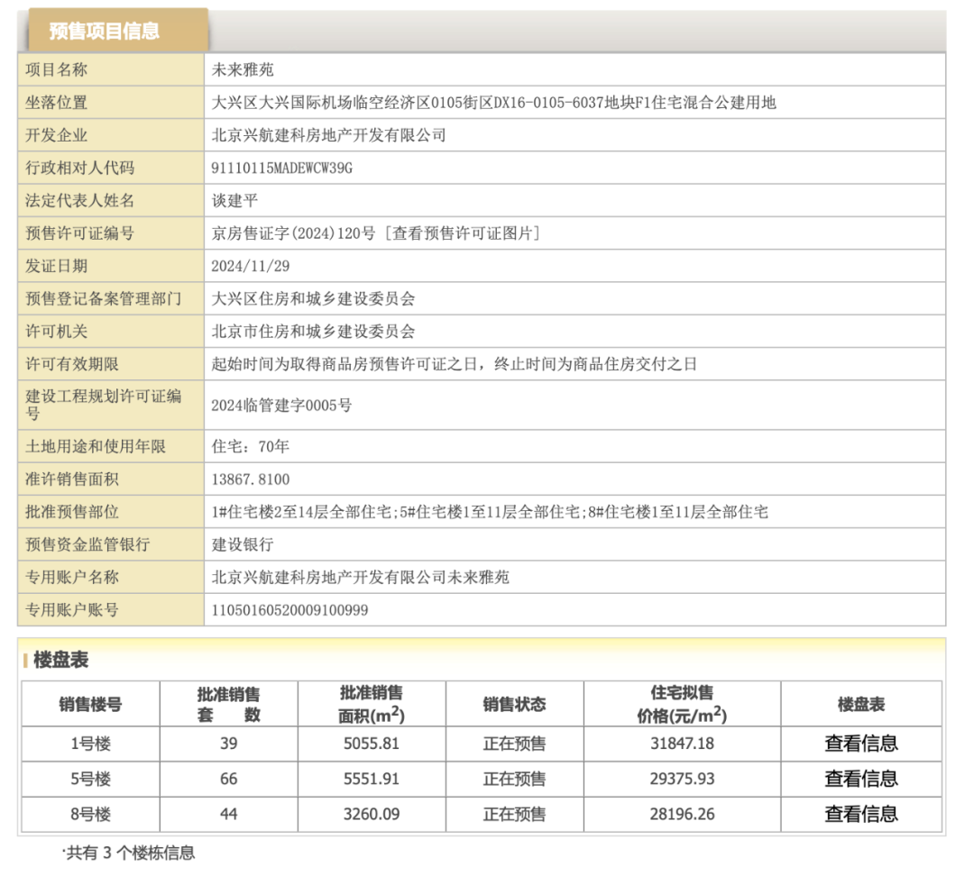974x876 pixels.
Task: Select developer 北京兴航建科房地产开发有限公司
Action: [328, 135]
